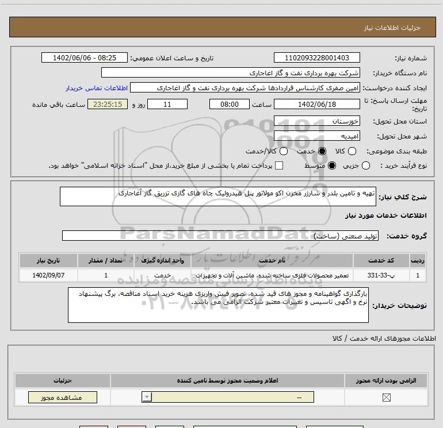Click the remaining days field 11
443x428 pixels.
pos(167,104)
